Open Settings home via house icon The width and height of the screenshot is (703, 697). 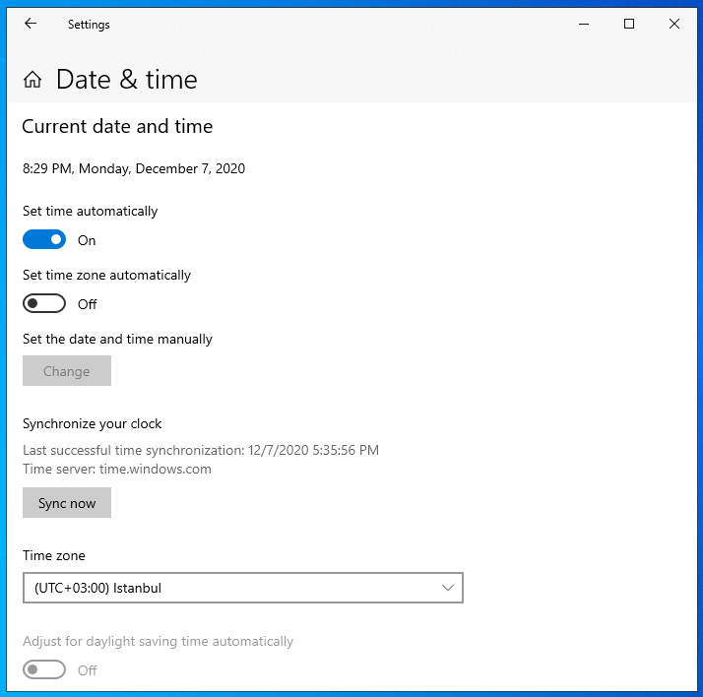pyautogui.click(x=32, y=80)
